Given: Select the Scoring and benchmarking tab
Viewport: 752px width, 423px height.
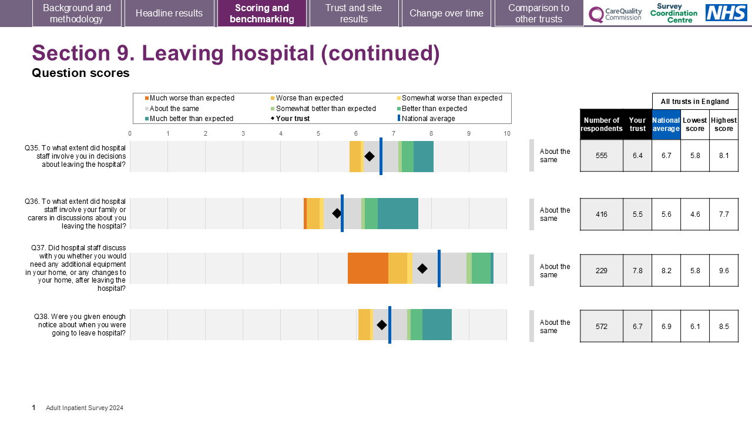Looking at the screenshot, I should pyautogui.click(x=262, y=14).
